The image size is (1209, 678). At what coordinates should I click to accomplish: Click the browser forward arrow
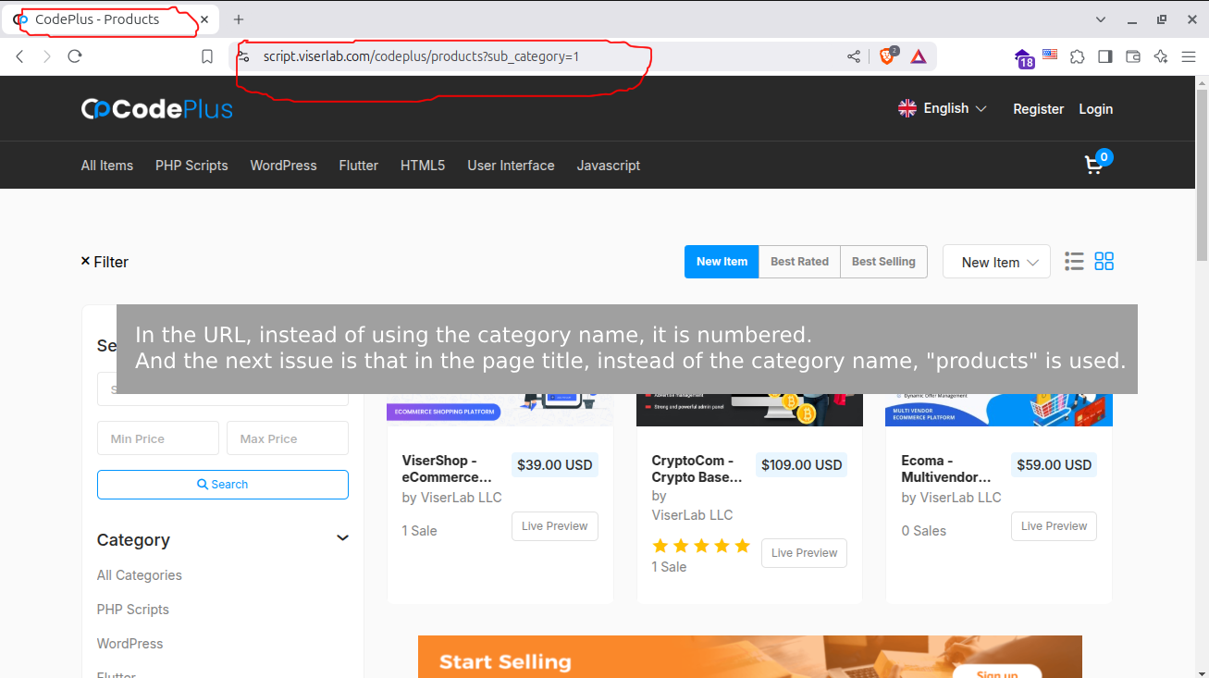47,56
